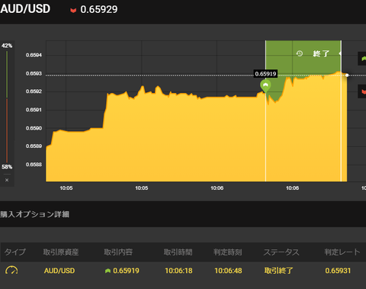This screenshot has width=366, height=289.
Task: Click the 0.6591 price axis label
Action: [x=34, y=110]
